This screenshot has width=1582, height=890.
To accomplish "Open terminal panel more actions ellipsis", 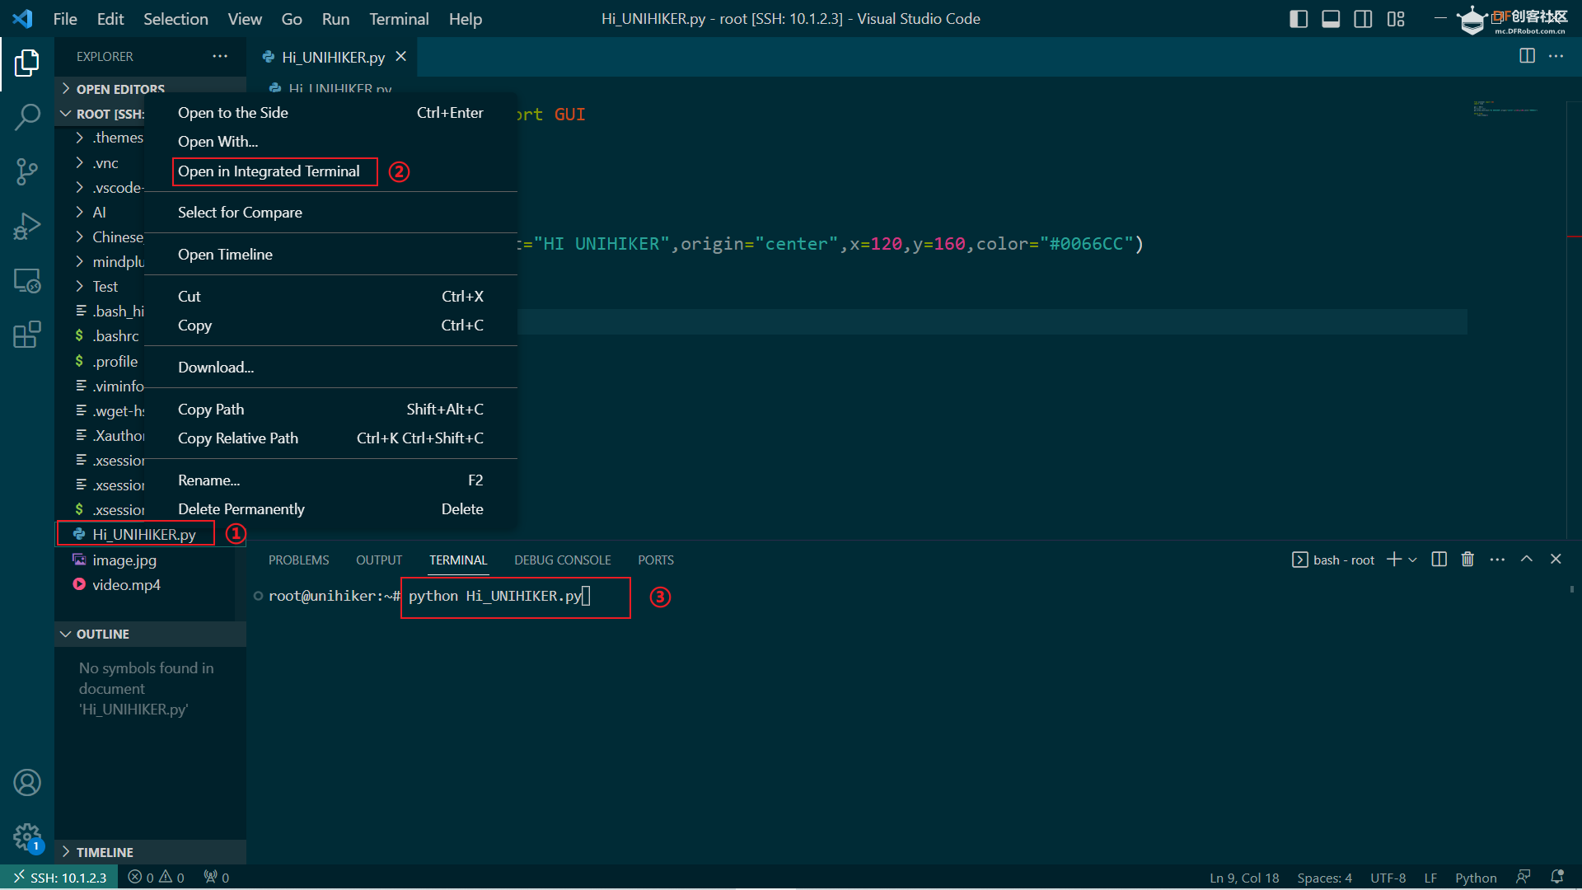I will pos(1497,560).
